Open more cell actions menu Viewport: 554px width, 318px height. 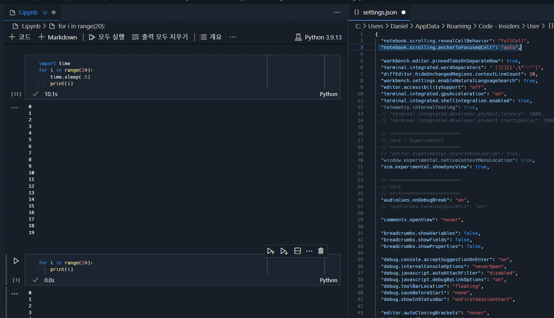pos(309,251)
